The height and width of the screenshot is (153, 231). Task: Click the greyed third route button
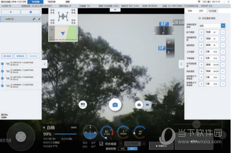tap(34, 56)
